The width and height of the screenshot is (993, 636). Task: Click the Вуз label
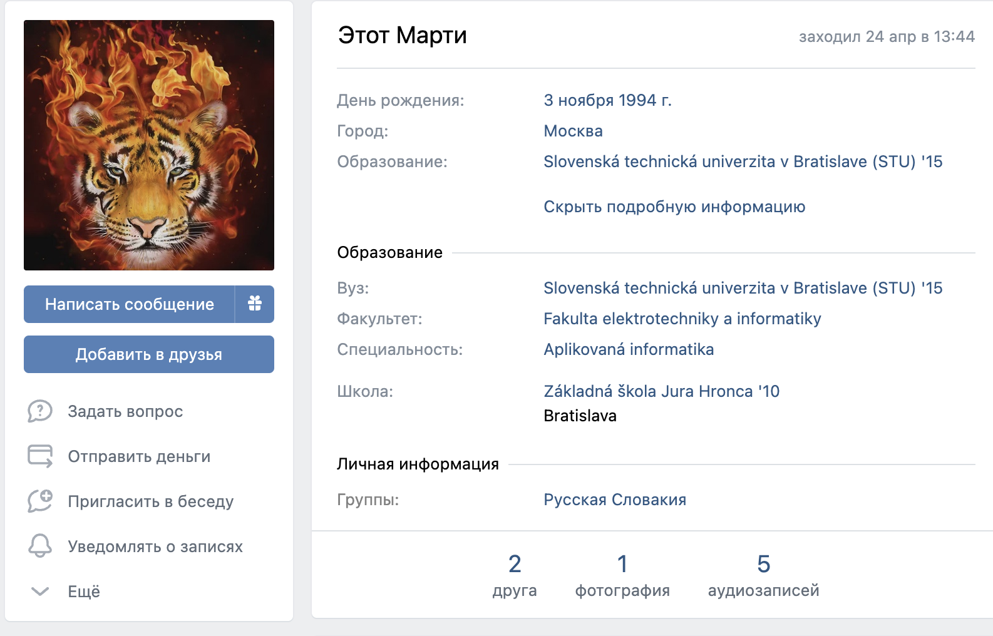353,288
